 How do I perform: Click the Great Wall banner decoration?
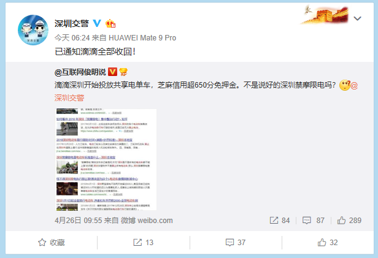click(325, 15)
